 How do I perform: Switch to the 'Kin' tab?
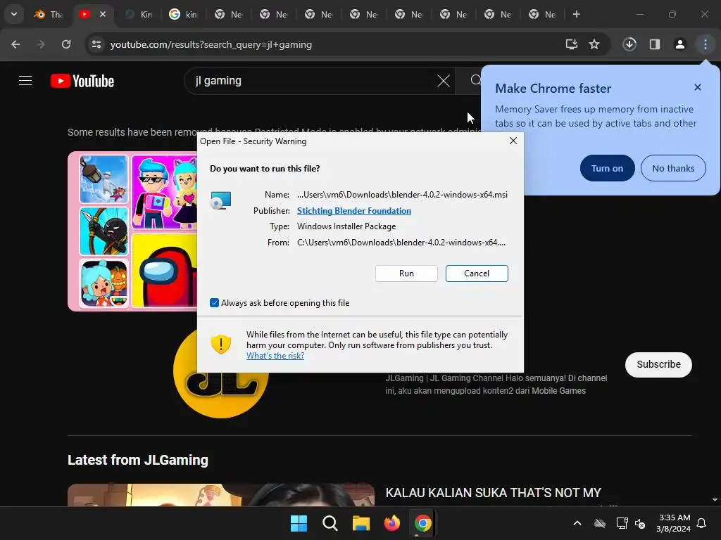tap(139, 14)
